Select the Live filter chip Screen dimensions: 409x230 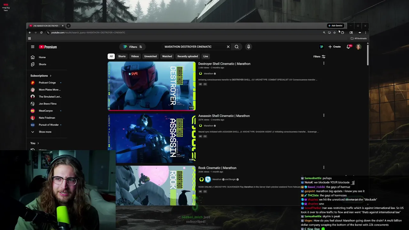[206, 57]
